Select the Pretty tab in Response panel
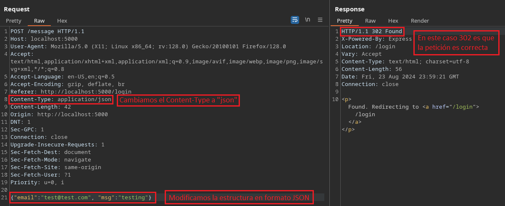Image resolution: width=505 pixels, height=206 pixels. point(345,21)
